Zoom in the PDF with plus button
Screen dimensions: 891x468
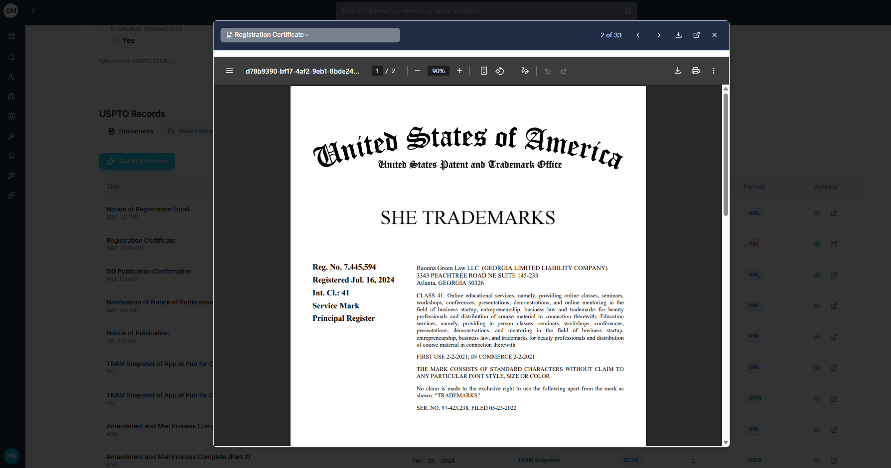(x=459, y=71)
